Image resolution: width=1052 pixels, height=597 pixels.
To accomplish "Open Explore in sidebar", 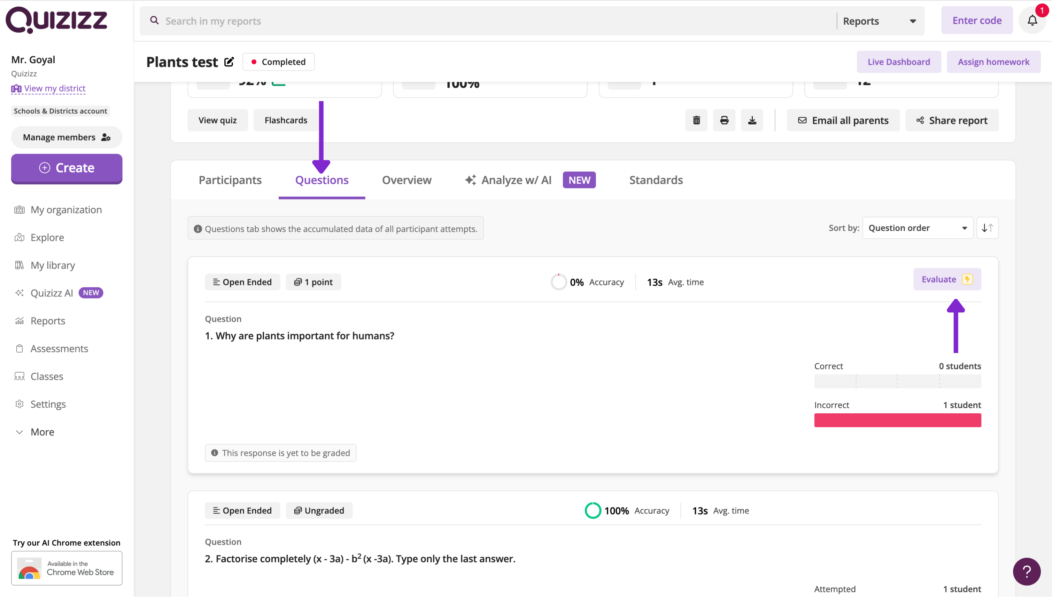I will [x=47, y=237].
